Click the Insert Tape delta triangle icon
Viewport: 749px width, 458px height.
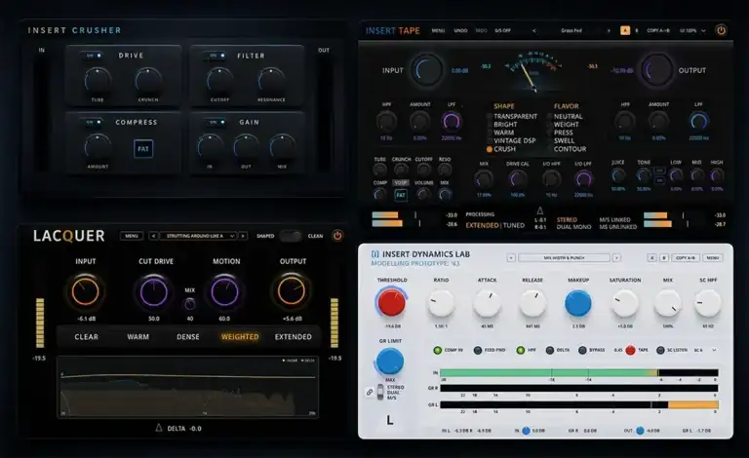(539, 210)
